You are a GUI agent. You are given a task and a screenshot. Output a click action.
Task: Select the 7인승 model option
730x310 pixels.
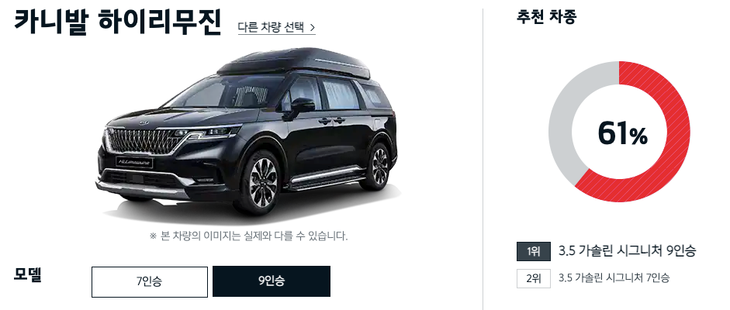point(150,281)
